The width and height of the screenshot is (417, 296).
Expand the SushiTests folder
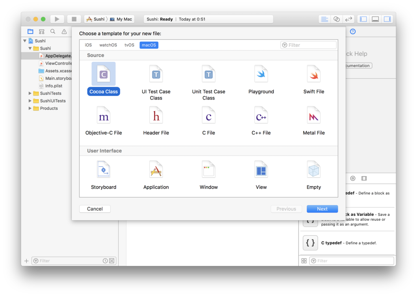point(30,93)
